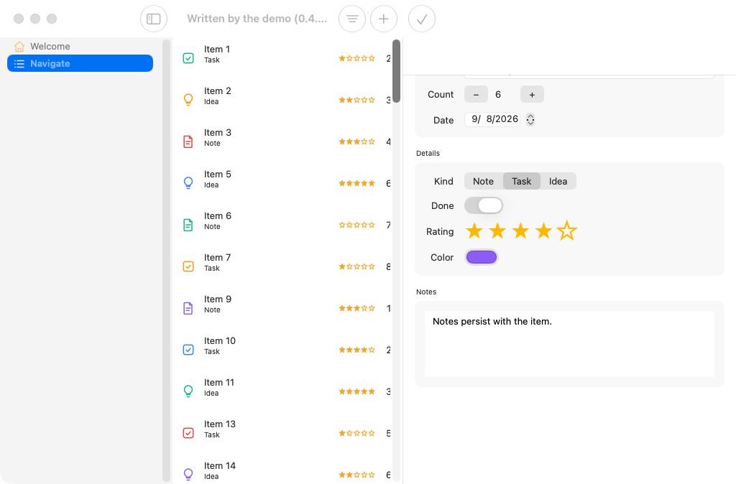The height and width of the screenshot is (484, 736).
Task: Click the star rating of Item 10 row
Action: [356, 350]
